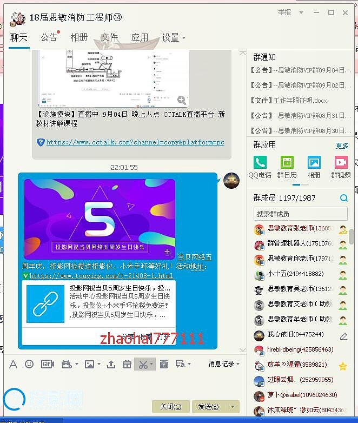Open the 应用 tab
The image size is (358, 423).
[140, 37]
